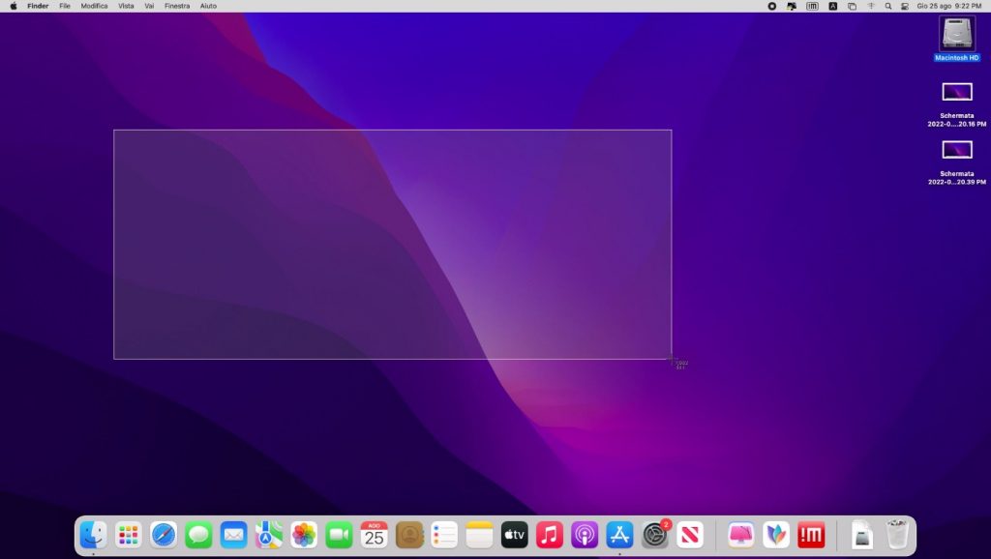
Task: Open the Apple TV app
Action: click(x=514, y=534)
